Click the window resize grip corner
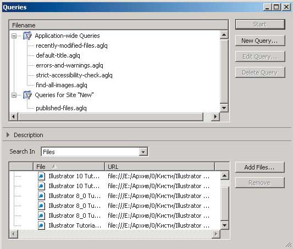Screen dimensions: 293x249 click(x=289, y=245)
